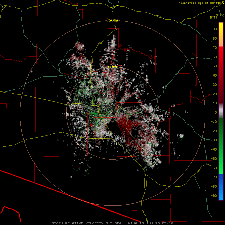The image size is (225, 225).
Task: Click the -90 value on the velocity scale
Action: click(x=214, y=196)
